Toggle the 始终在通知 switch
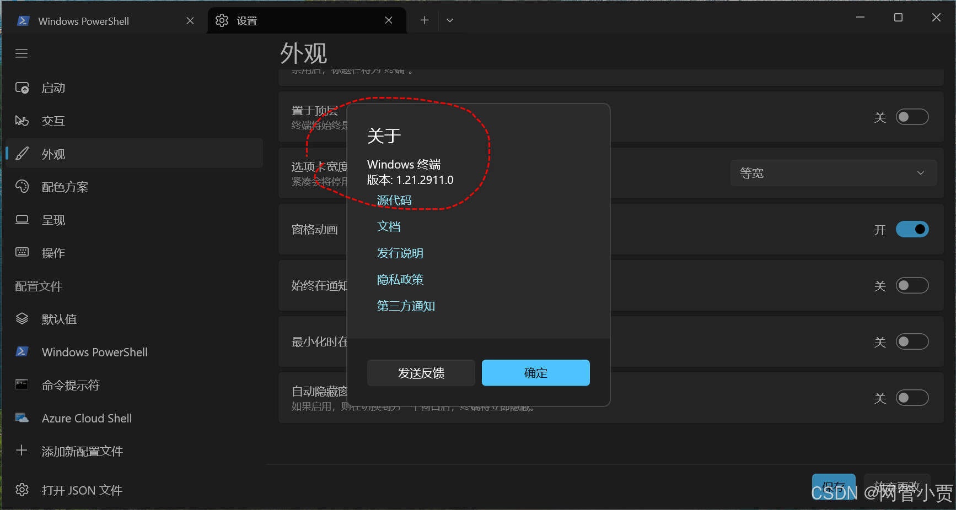This screenshot has width=956, height=510. (x=912, y=285)
